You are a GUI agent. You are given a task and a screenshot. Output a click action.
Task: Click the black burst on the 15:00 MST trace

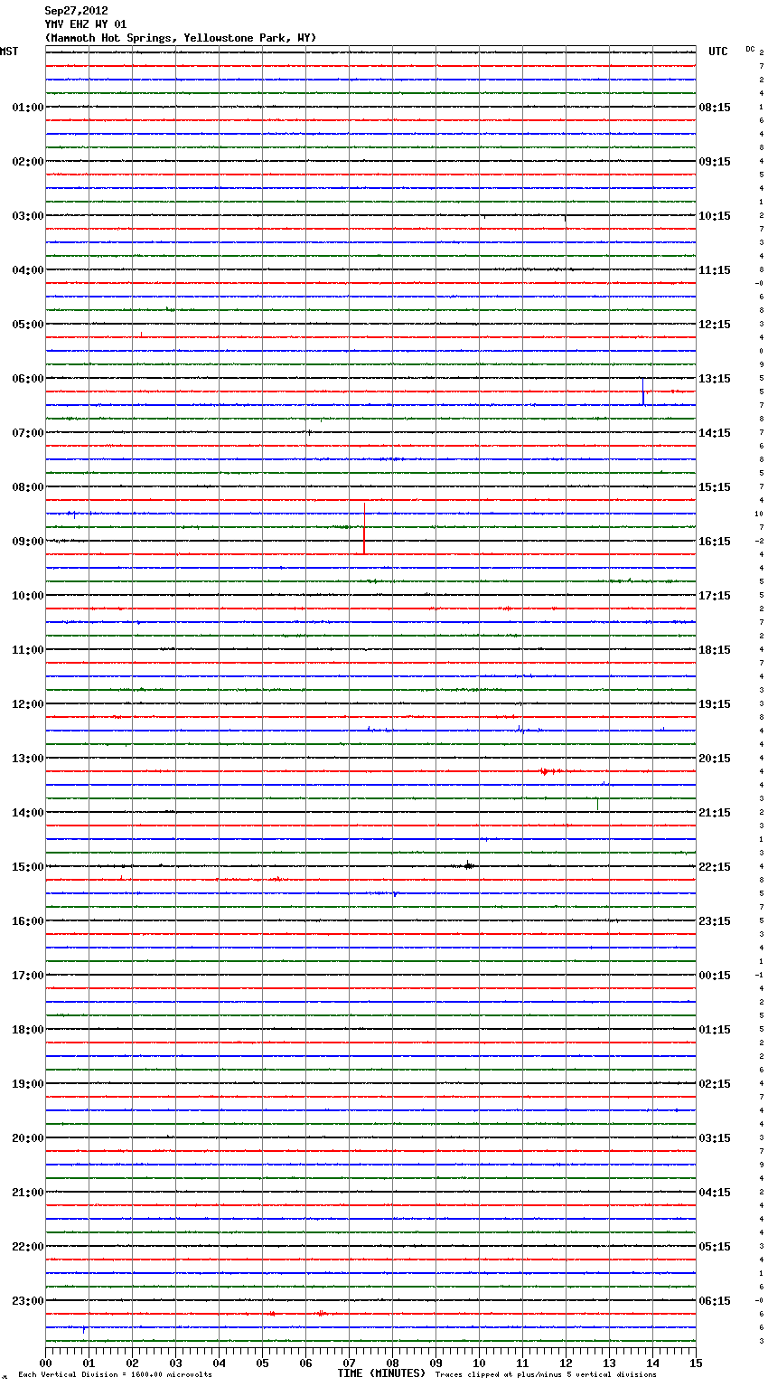[468, 865]
